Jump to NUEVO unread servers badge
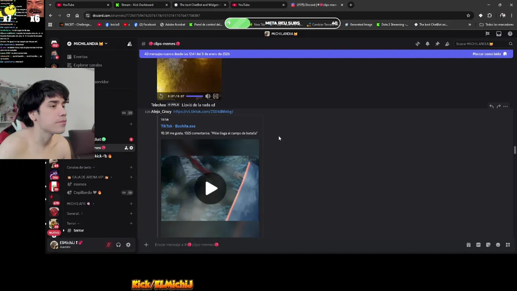517x291 pixels. 54,233
